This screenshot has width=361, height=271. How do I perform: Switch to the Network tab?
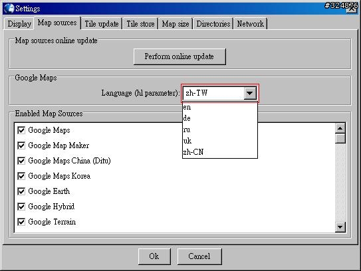[250, 24]
